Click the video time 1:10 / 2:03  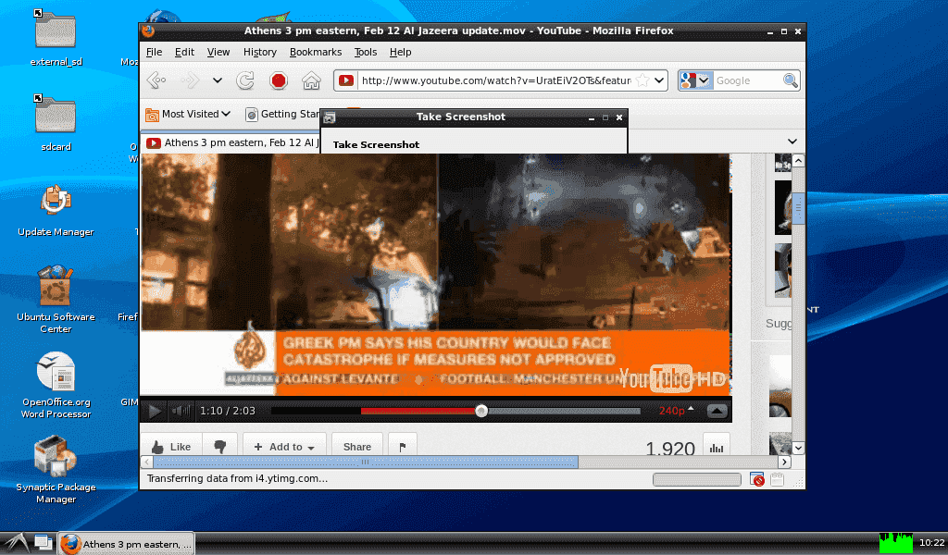[x=228, y=411]
